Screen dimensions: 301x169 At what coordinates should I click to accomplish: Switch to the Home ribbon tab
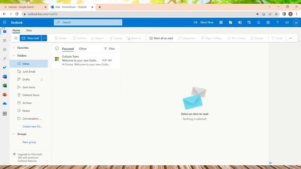pos(16,30)
